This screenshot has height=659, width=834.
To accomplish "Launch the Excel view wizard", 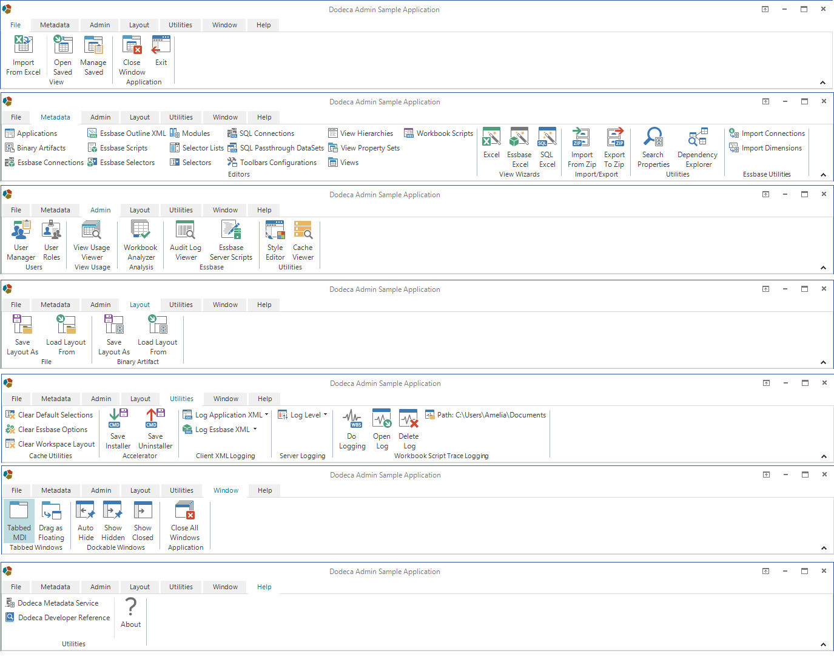I will click(x=491, y=143).
